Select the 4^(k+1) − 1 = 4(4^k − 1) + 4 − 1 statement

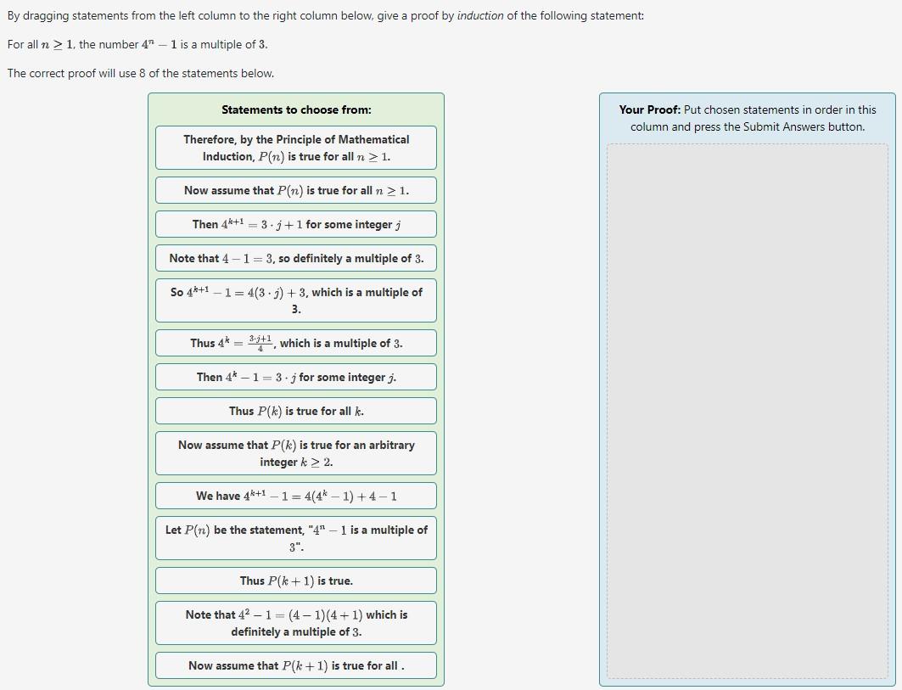coord(295,496)
